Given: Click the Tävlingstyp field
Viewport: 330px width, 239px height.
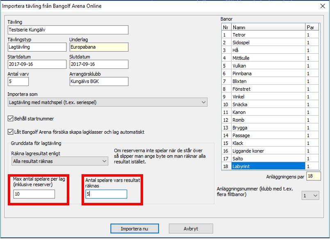Looking at the screenshot, I should (37, 47).
